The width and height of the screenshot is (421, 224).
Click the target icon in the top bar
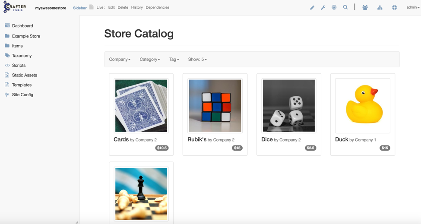pyautogui.click(x=334, y=7)
